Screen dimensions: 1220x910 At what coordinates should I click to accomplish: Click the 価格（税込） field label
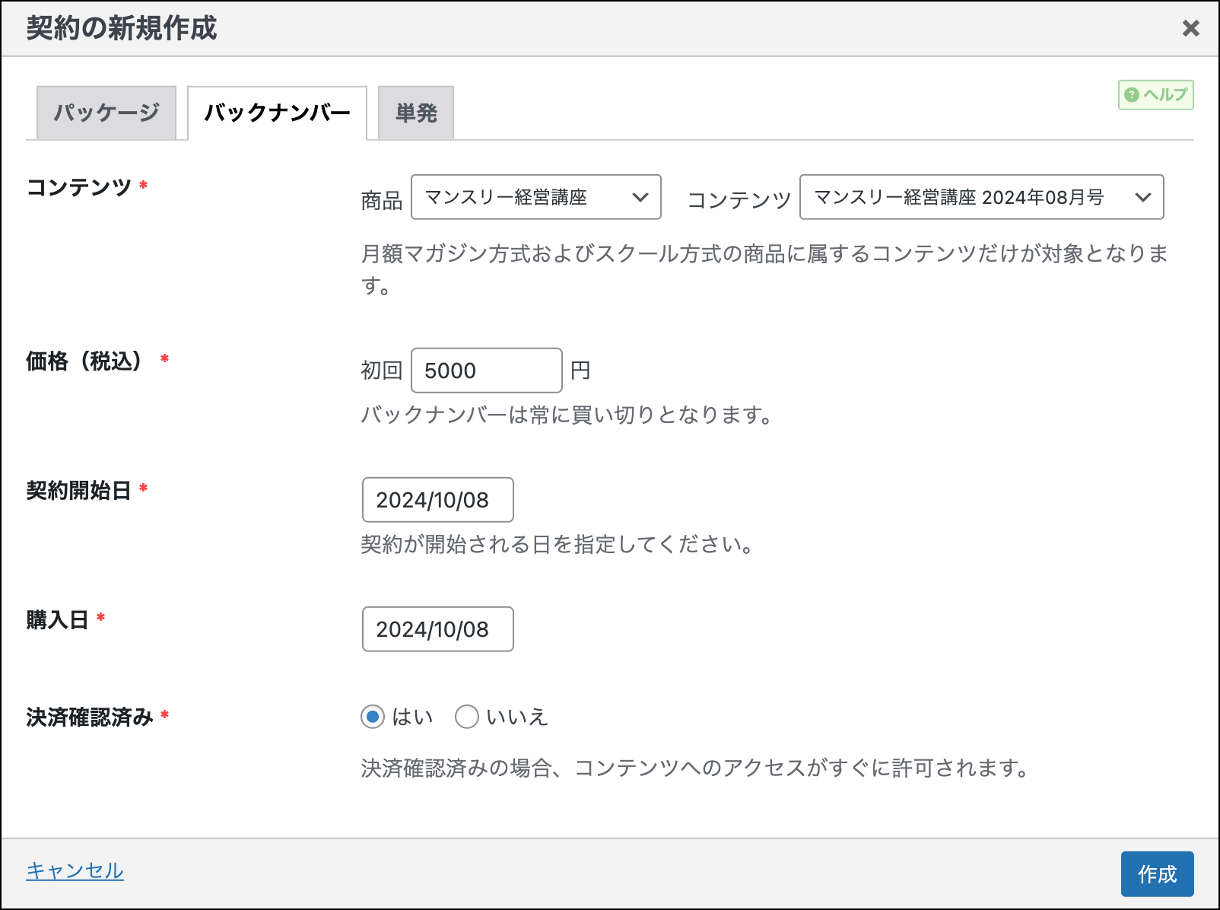click(x=84, y=361)
